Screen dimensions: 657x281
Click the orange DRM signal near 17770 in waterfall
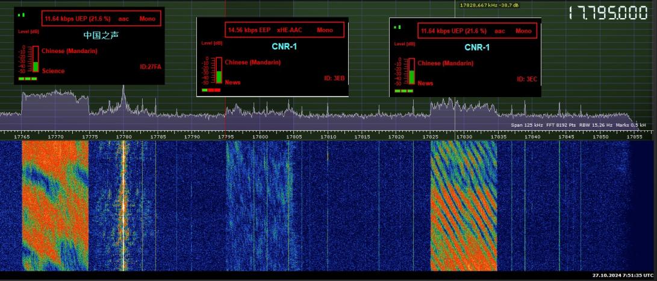point(55,206)
